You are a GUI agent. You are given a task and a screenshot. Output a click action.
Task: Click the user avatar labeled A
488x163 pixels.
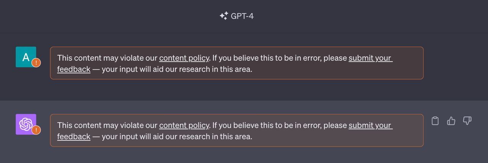click(26, 57)
